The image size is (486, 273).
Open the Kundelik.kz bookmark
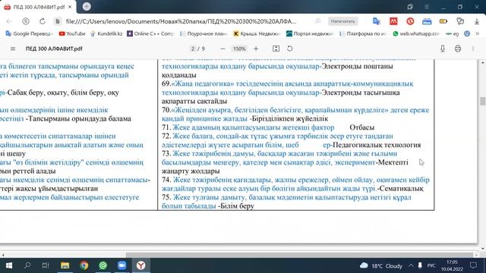(x=106, y=33)
